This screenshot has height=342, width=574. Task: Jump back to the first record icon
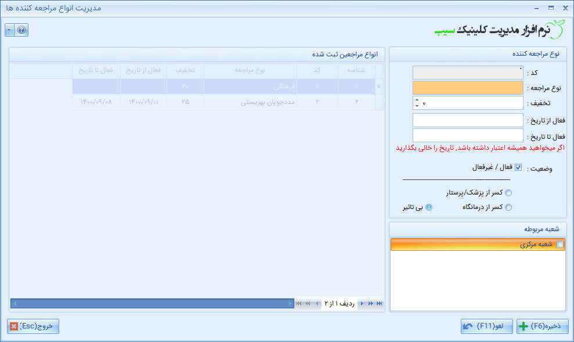coord(298,303)
